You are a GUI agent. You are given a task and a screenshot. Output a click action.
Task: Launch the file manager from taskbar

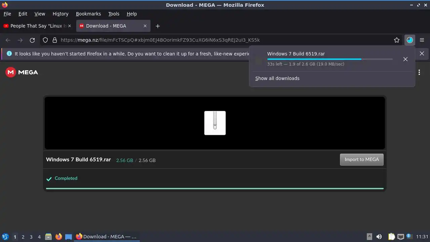point(48,237)
